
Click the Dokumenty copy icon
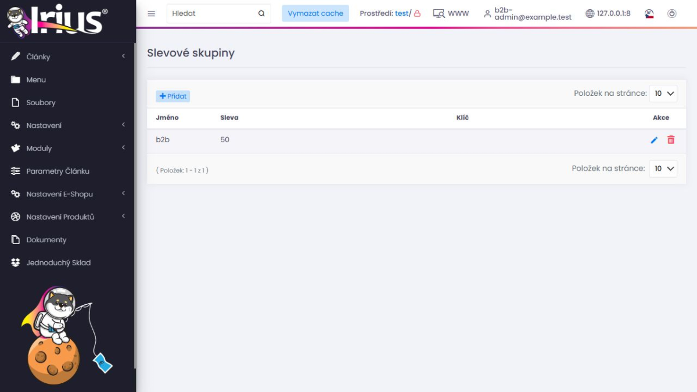click(16, 240)
